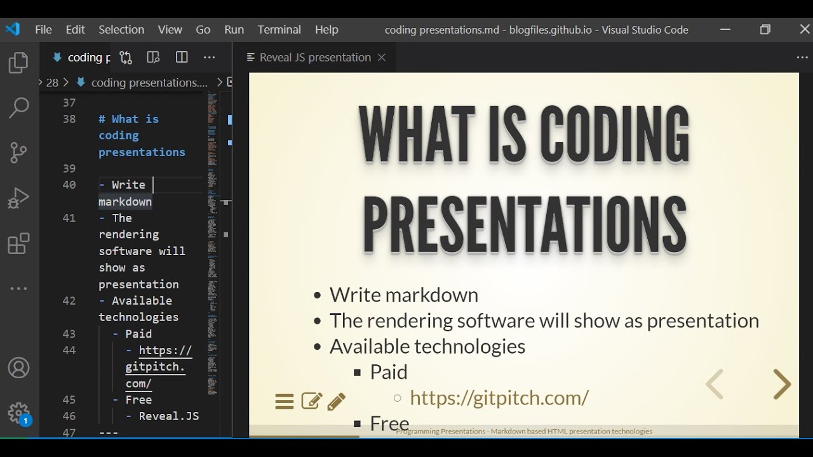The width and height of the screenshot is (813, 457).
Task: Click the VS Code logo icon
Action: (13, 29)
